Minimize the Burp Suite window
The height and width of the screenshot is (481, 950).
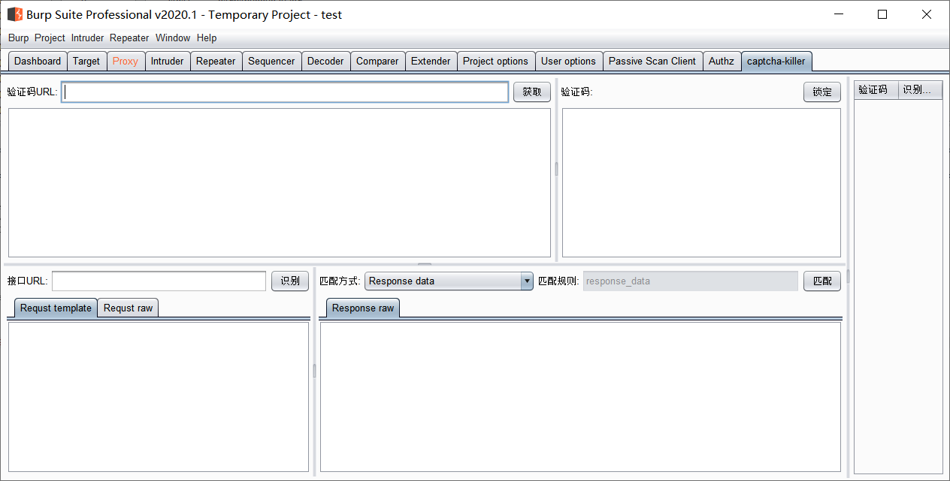[x=839, y=14]
